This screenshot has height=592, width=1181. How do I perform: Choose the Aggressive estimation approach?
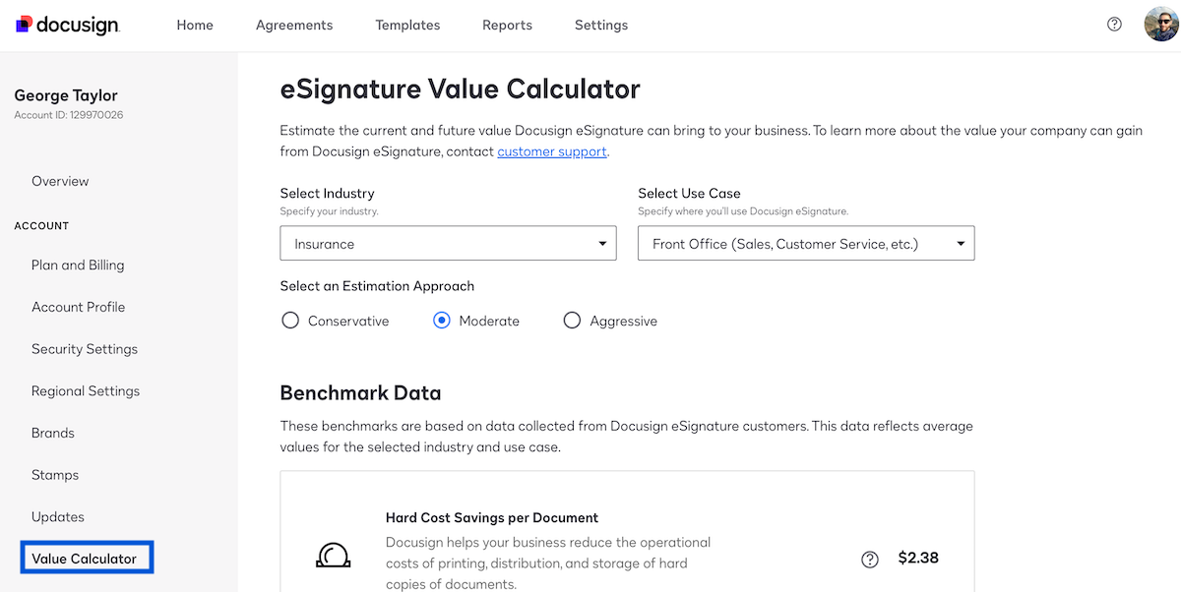pos(572,320)
